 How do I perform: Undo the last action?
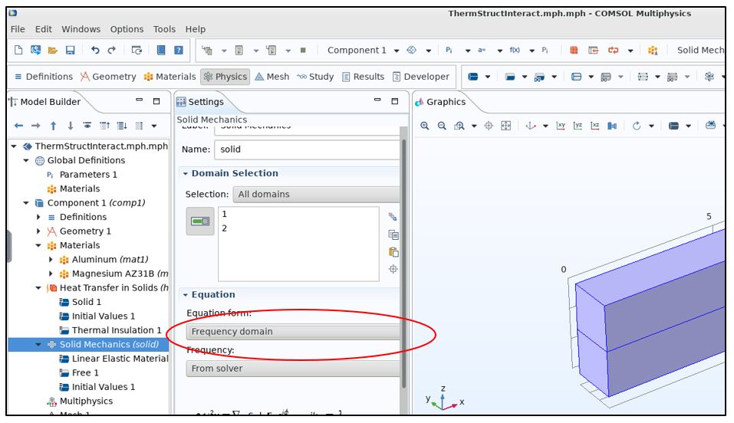coord(95,50)
